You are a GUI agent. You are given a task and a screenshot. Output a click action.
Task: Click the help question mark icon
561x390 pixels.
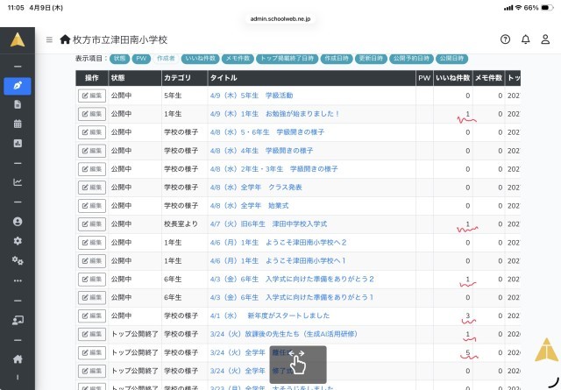(x=505, y=39)
